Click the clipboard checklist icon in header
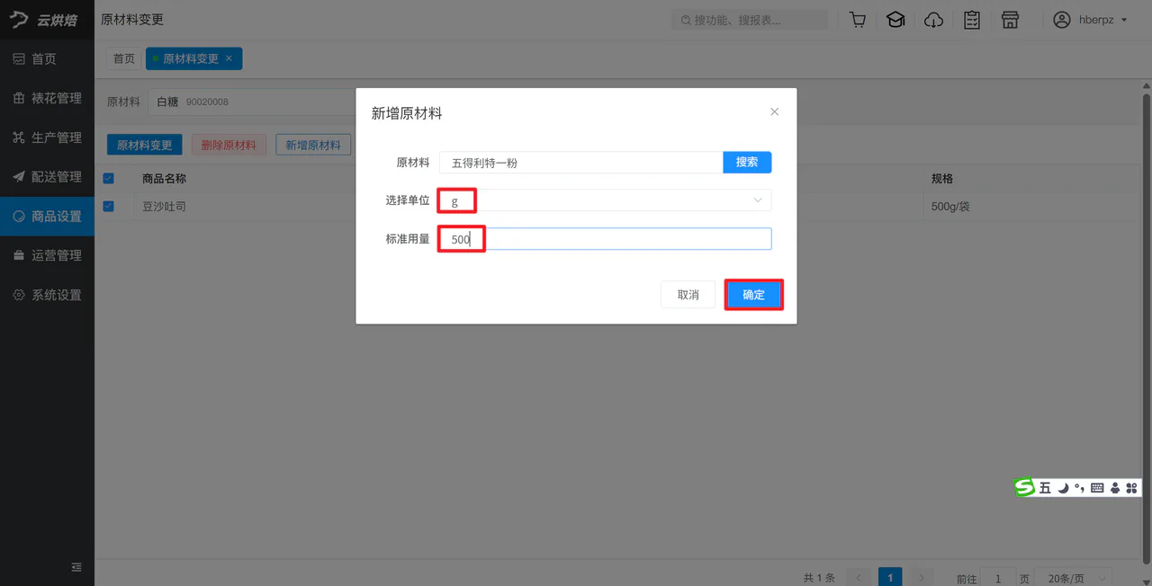 [x=972, y=20]
